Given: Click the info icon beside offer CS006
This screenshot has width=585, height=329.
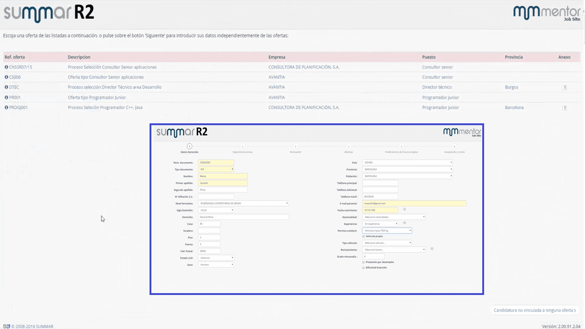Looking at the screenshot, I should click(6, 77).
